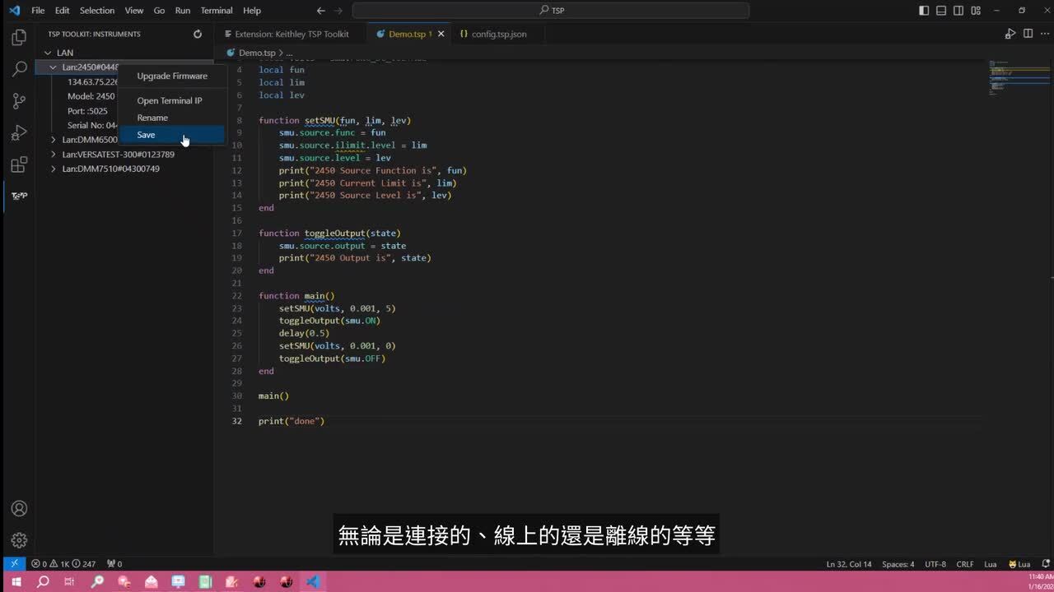The image size is (1054, 592).
Task: Open Source Control view
Action: [x=19, y=101]
